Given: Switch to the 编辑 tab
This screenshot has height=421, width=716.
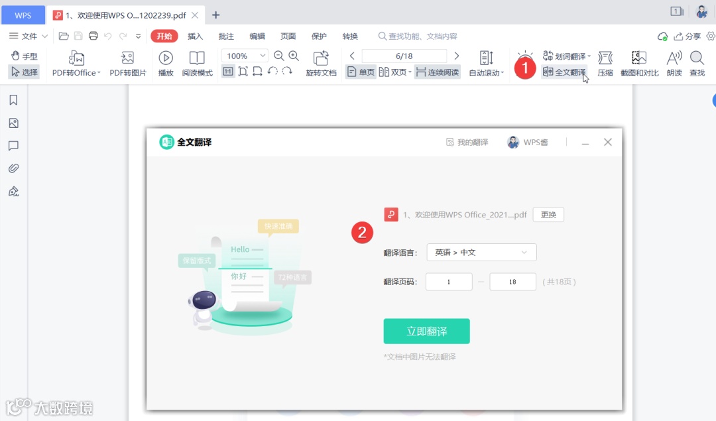Looking at the screenshot, I should coord(257,36).
